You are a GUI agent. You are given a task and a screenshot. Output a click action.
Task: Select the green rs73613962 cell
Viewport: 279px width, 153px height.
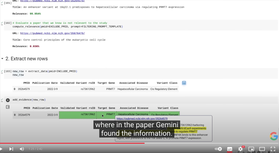(x=78, y=115)
